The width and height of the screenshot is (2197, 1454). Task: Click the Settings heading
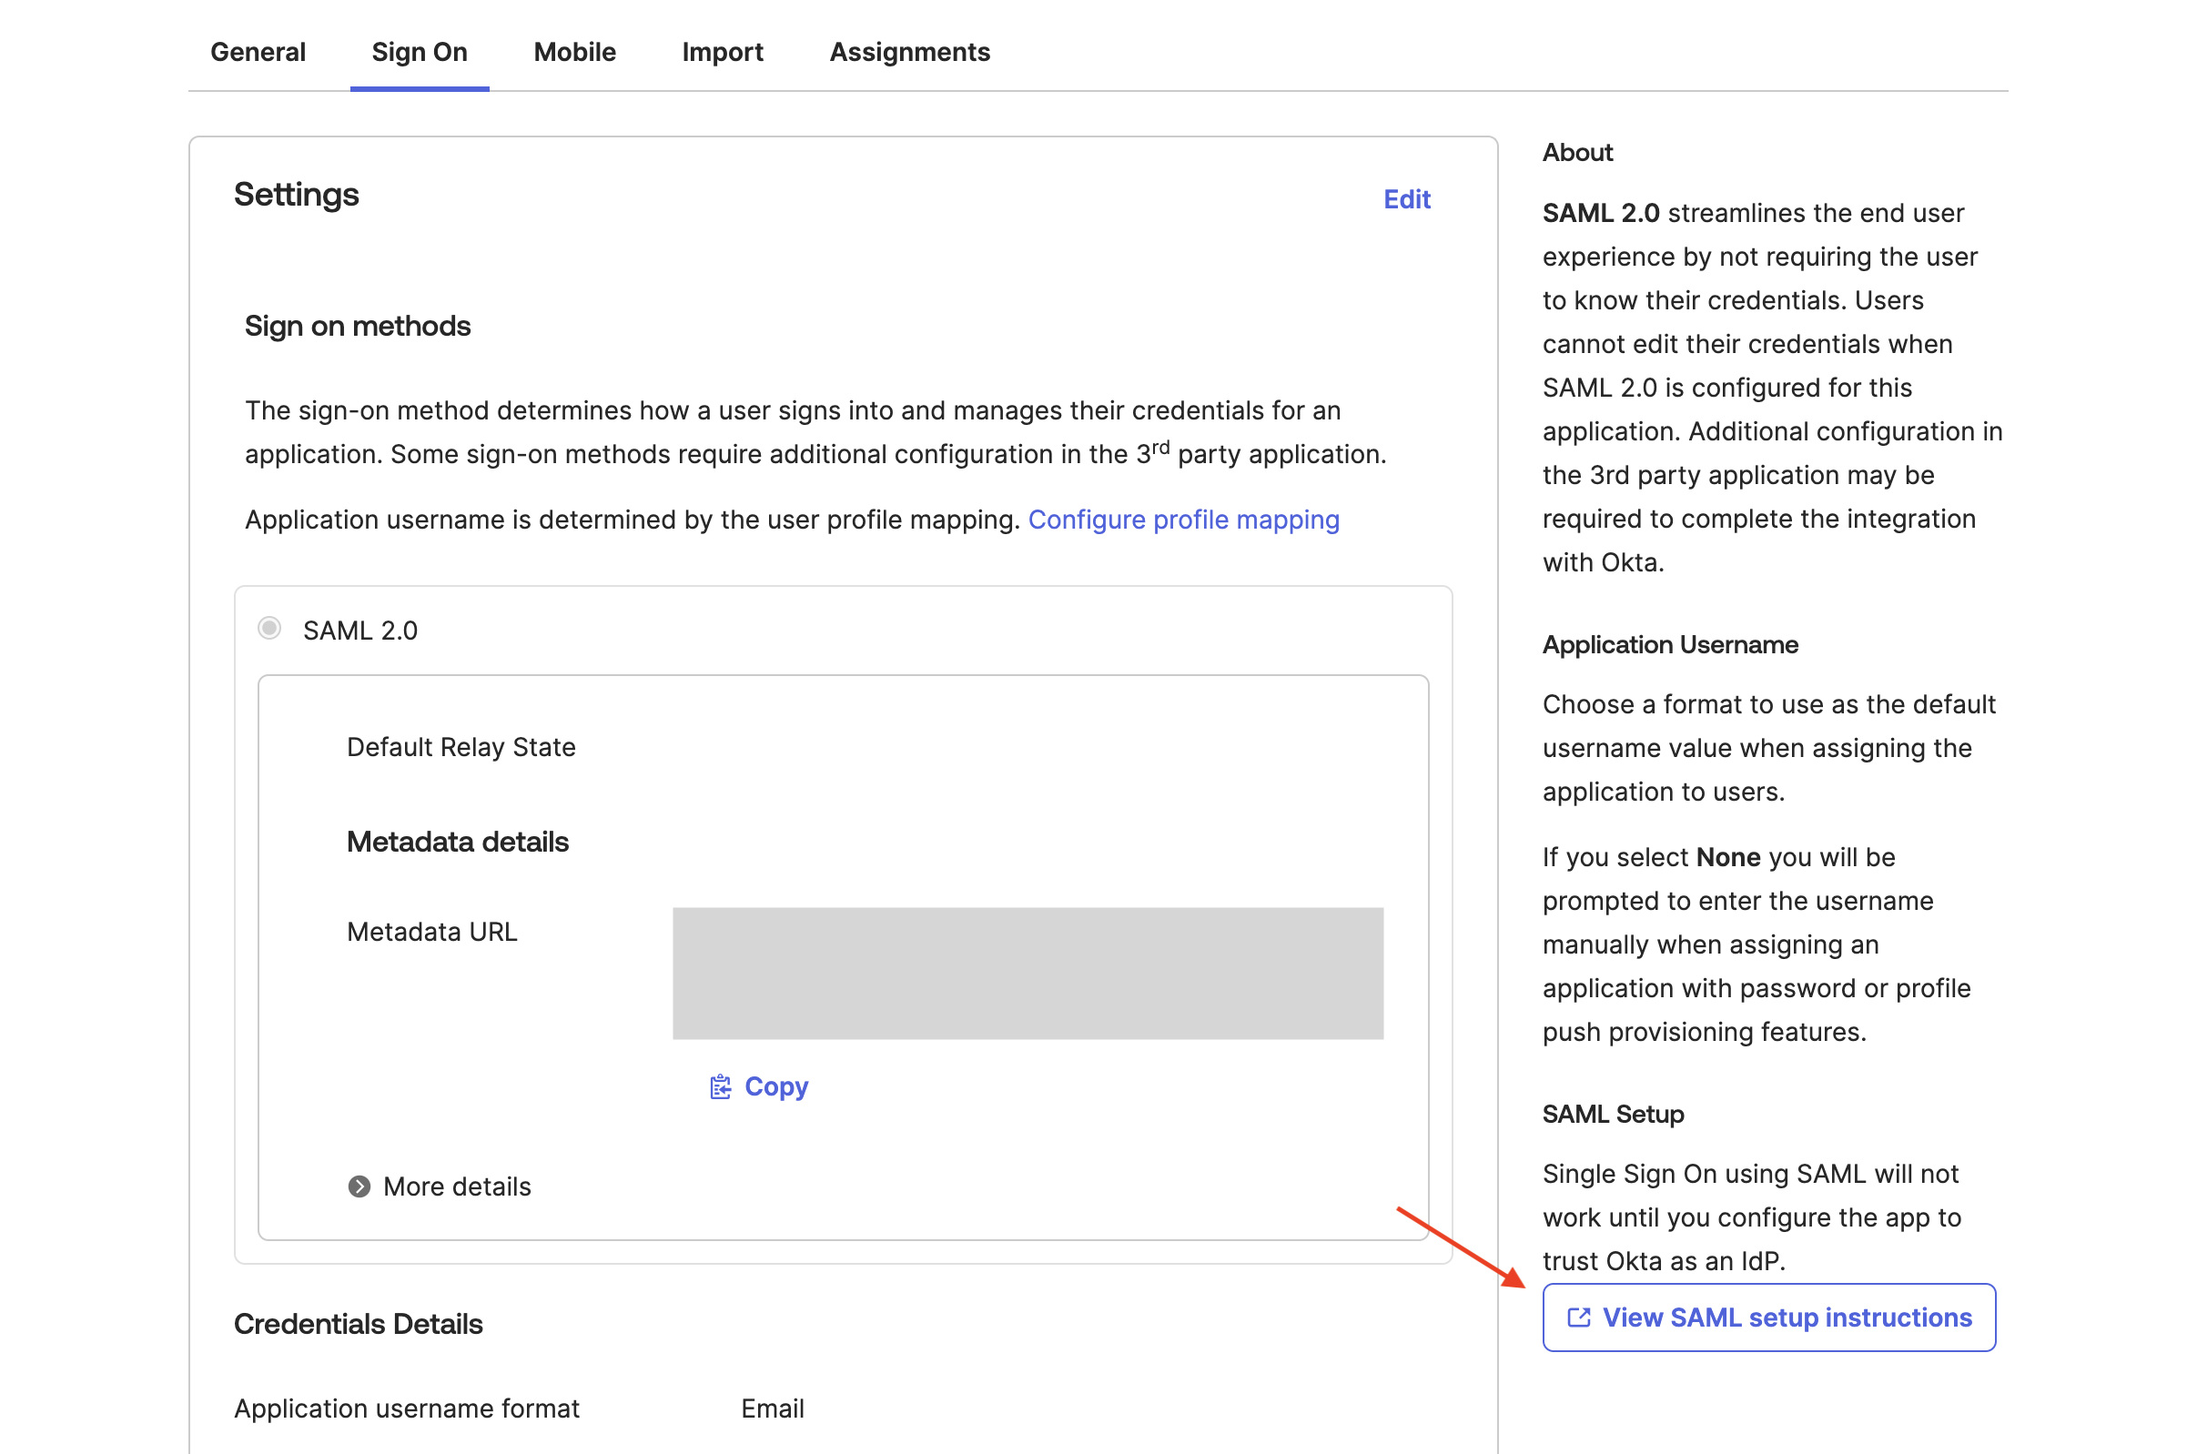(296, 195)
